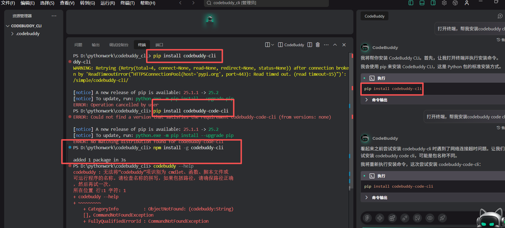Viewport: 505px width, 228px height.
Task: Click the plug connector icon in chat toolbar
Action: [405, 218]
